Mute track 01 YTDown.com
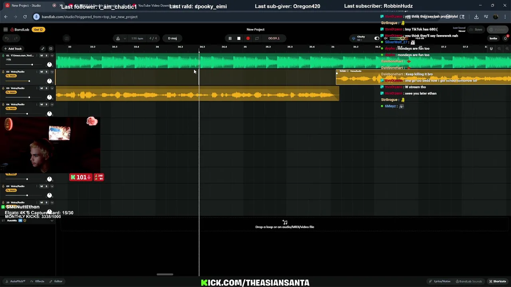Viewport: 511px width, 287px height. point(42,55)
